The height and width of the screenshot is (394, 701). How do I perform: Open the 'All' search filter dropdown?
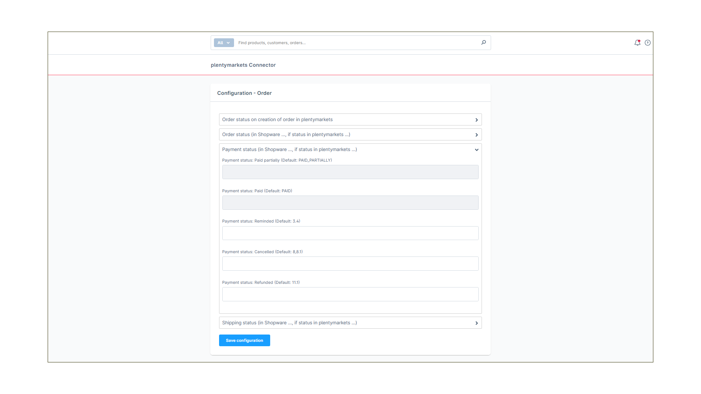click(224, 43)
